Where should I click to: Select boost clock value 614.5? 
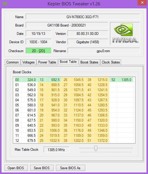(x=29, y=115)
